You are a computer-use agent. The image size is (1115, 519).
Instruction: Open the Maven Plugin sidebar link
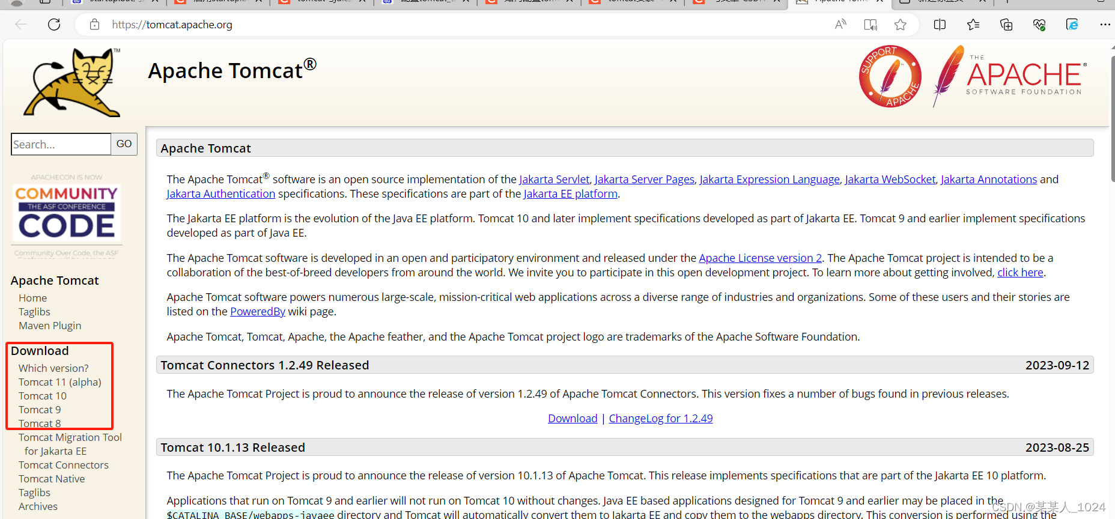tap(50, 326)
